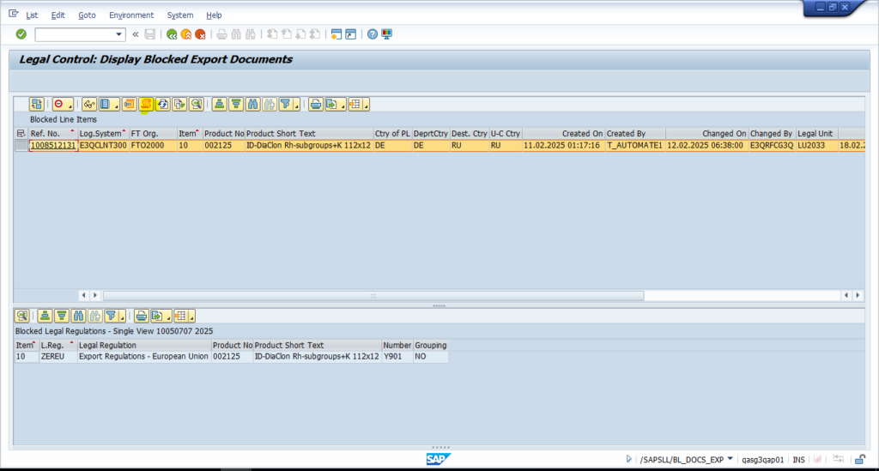Click the yellow-highlighted scroll icon
This screenshot has height=471, width=879.
146,104
